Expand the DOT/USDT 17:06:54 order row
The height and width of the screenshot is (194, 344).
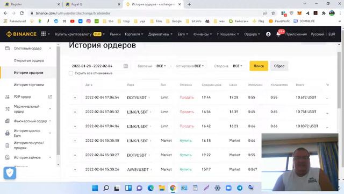75,98
